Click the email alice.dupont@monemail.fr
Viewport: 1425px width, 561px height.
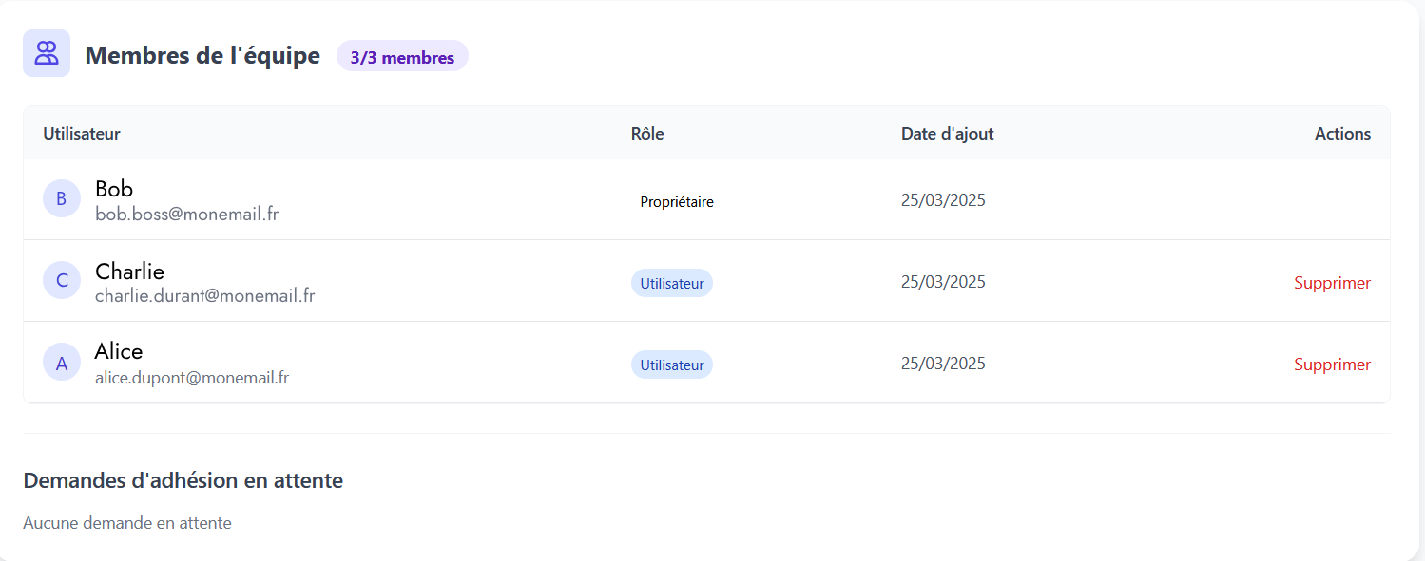tap(192, 378)
